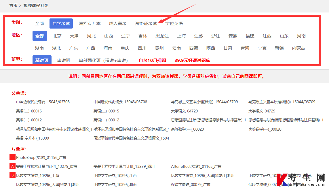
Task: Pick 黑龙江 in the region list
Action: 162,36
